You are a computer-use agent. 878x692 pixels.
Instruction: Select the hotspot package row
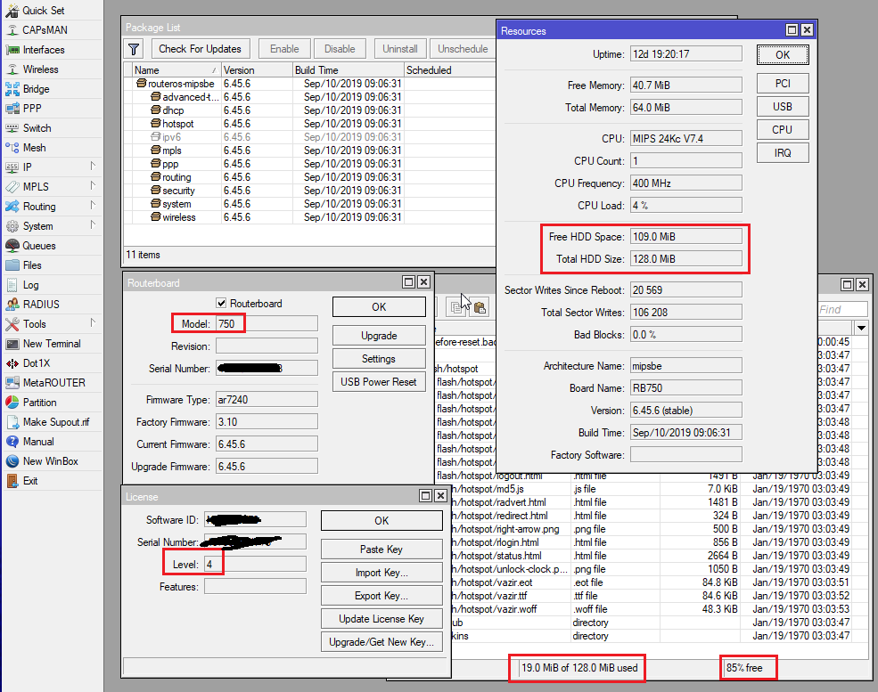tap(309, 124)
